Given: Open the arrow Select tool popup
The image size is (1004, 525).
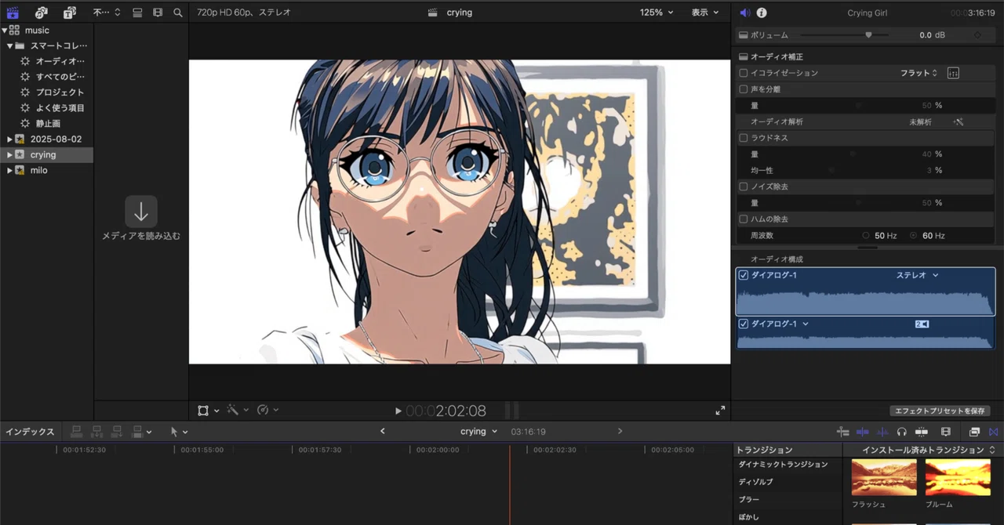Looking at the screenshot, I should pyautogui.click(x=179, y=432).
